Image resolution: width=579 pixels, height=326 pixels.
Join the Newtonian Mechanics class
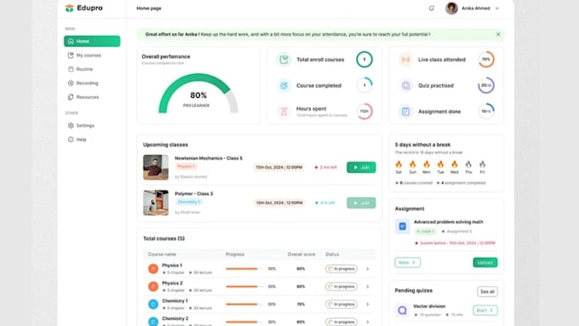point(361,167)
